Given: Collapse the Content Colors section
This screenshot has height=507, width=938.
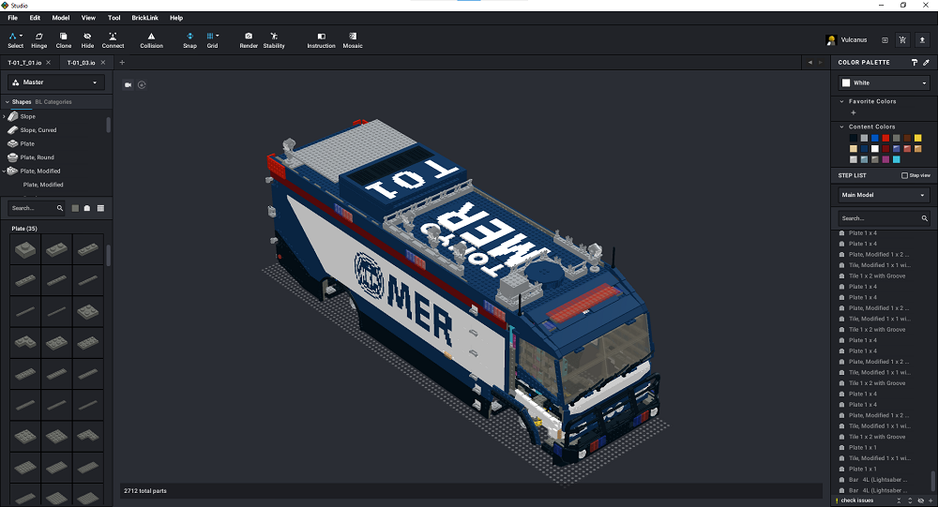Looking at the screenshot, I should (841, 127).
